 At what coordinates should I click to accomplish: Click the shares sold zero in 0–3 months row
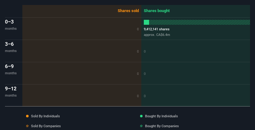click(138, 29)
